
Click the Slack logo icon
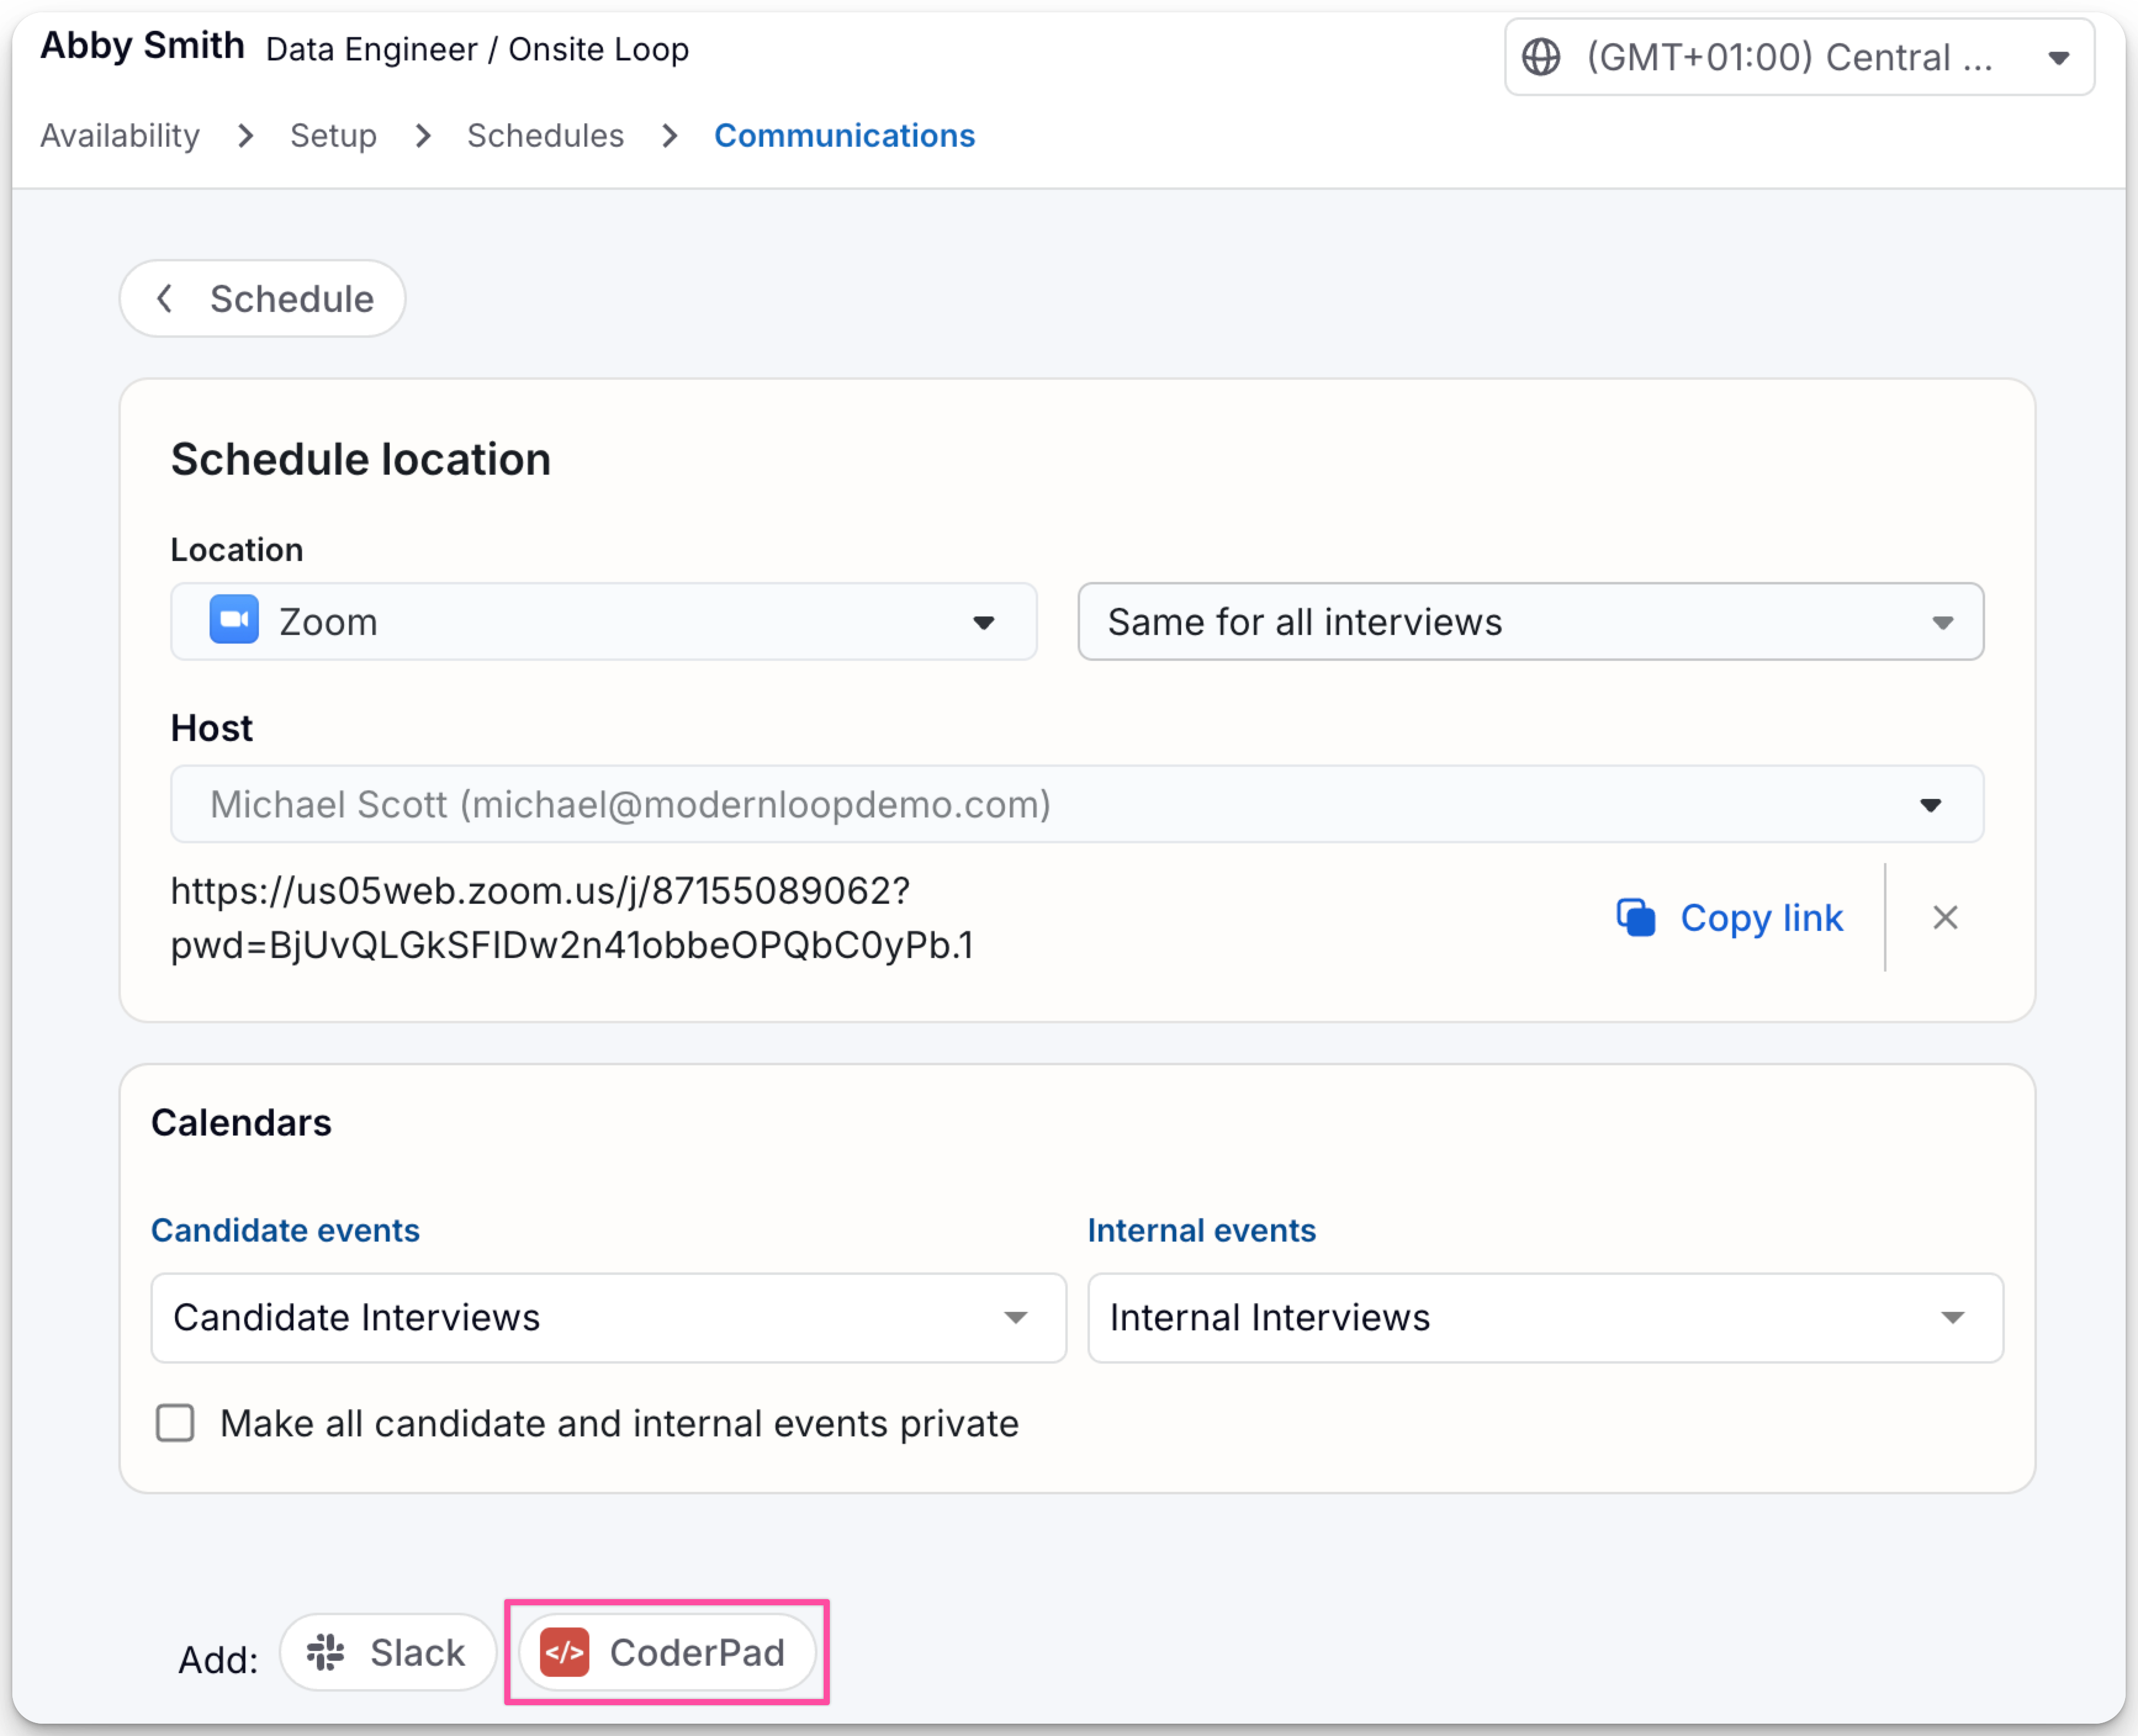326,1652
